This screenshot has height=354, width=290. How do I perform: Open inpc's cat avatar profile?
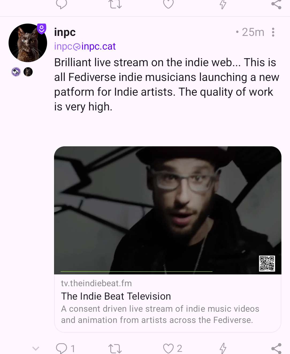[x=28, y=43]
